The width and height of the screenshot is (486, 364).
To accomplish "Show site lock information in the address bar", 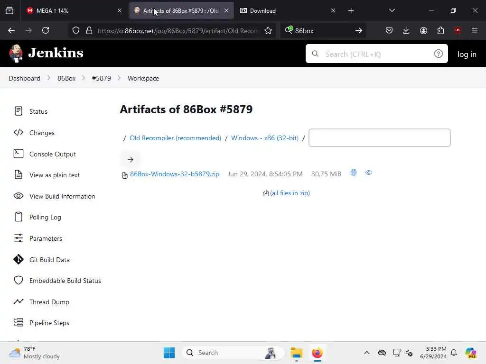I will point(89,30).
